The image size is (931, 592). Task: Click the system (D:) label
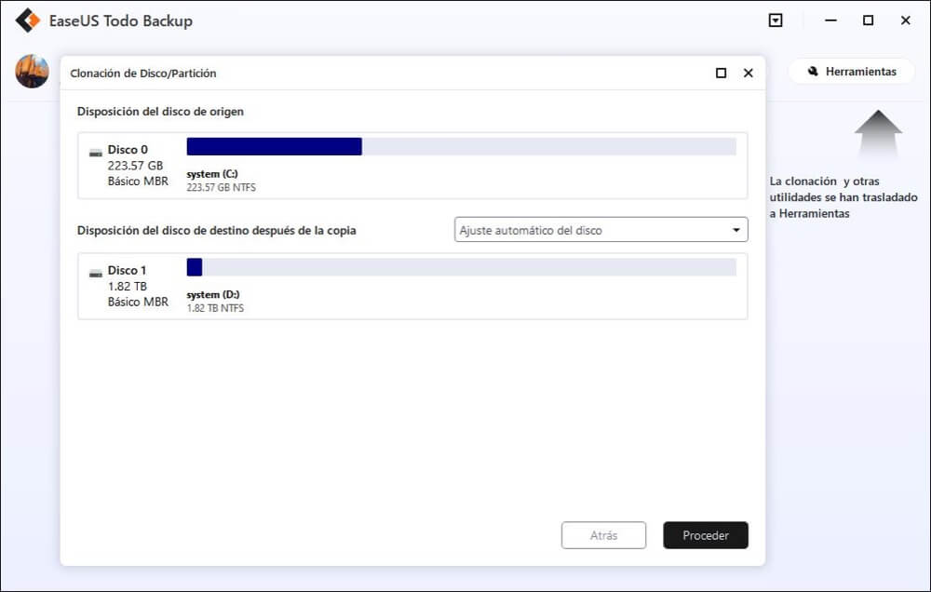pos(212,294)
